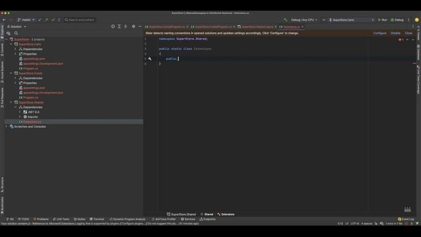Open the dotTrace Profiler tool window
The image size is (421, 237).
pyautogui.click(x=164, y=219)
